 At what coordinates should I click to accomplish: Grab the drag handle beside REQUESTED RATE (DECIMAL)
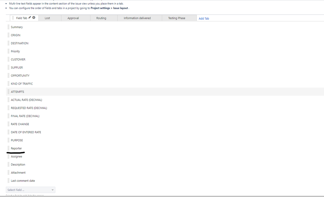(8, 108)
